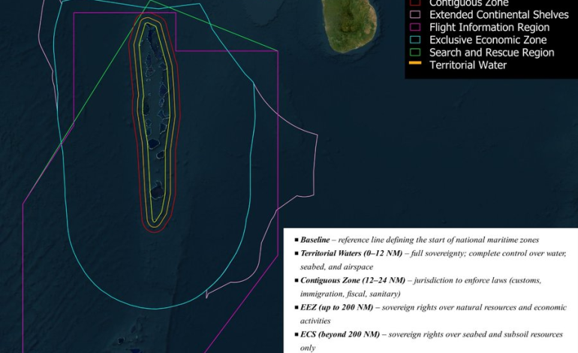Select the 'Territorial Water' legend label
The height and width of the screenshot is (353, 578).
click(x=468, y=65)
